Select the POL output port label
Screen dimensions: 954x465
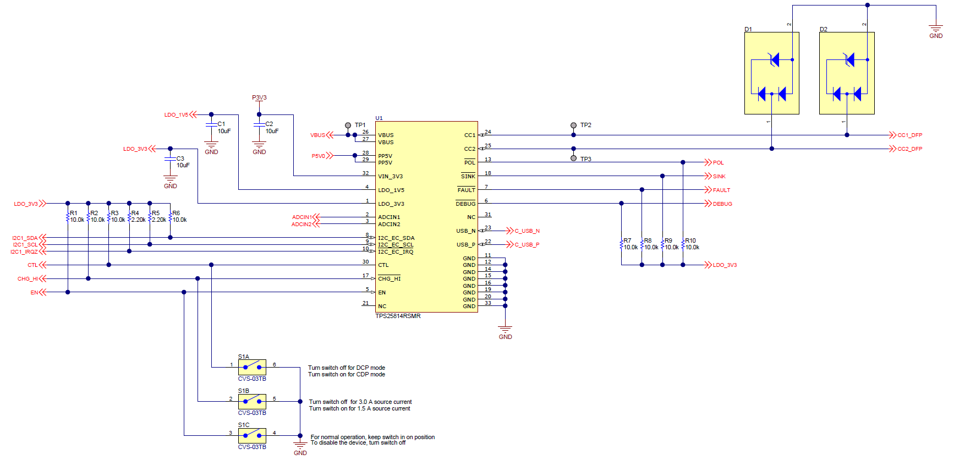click(719, 163)
